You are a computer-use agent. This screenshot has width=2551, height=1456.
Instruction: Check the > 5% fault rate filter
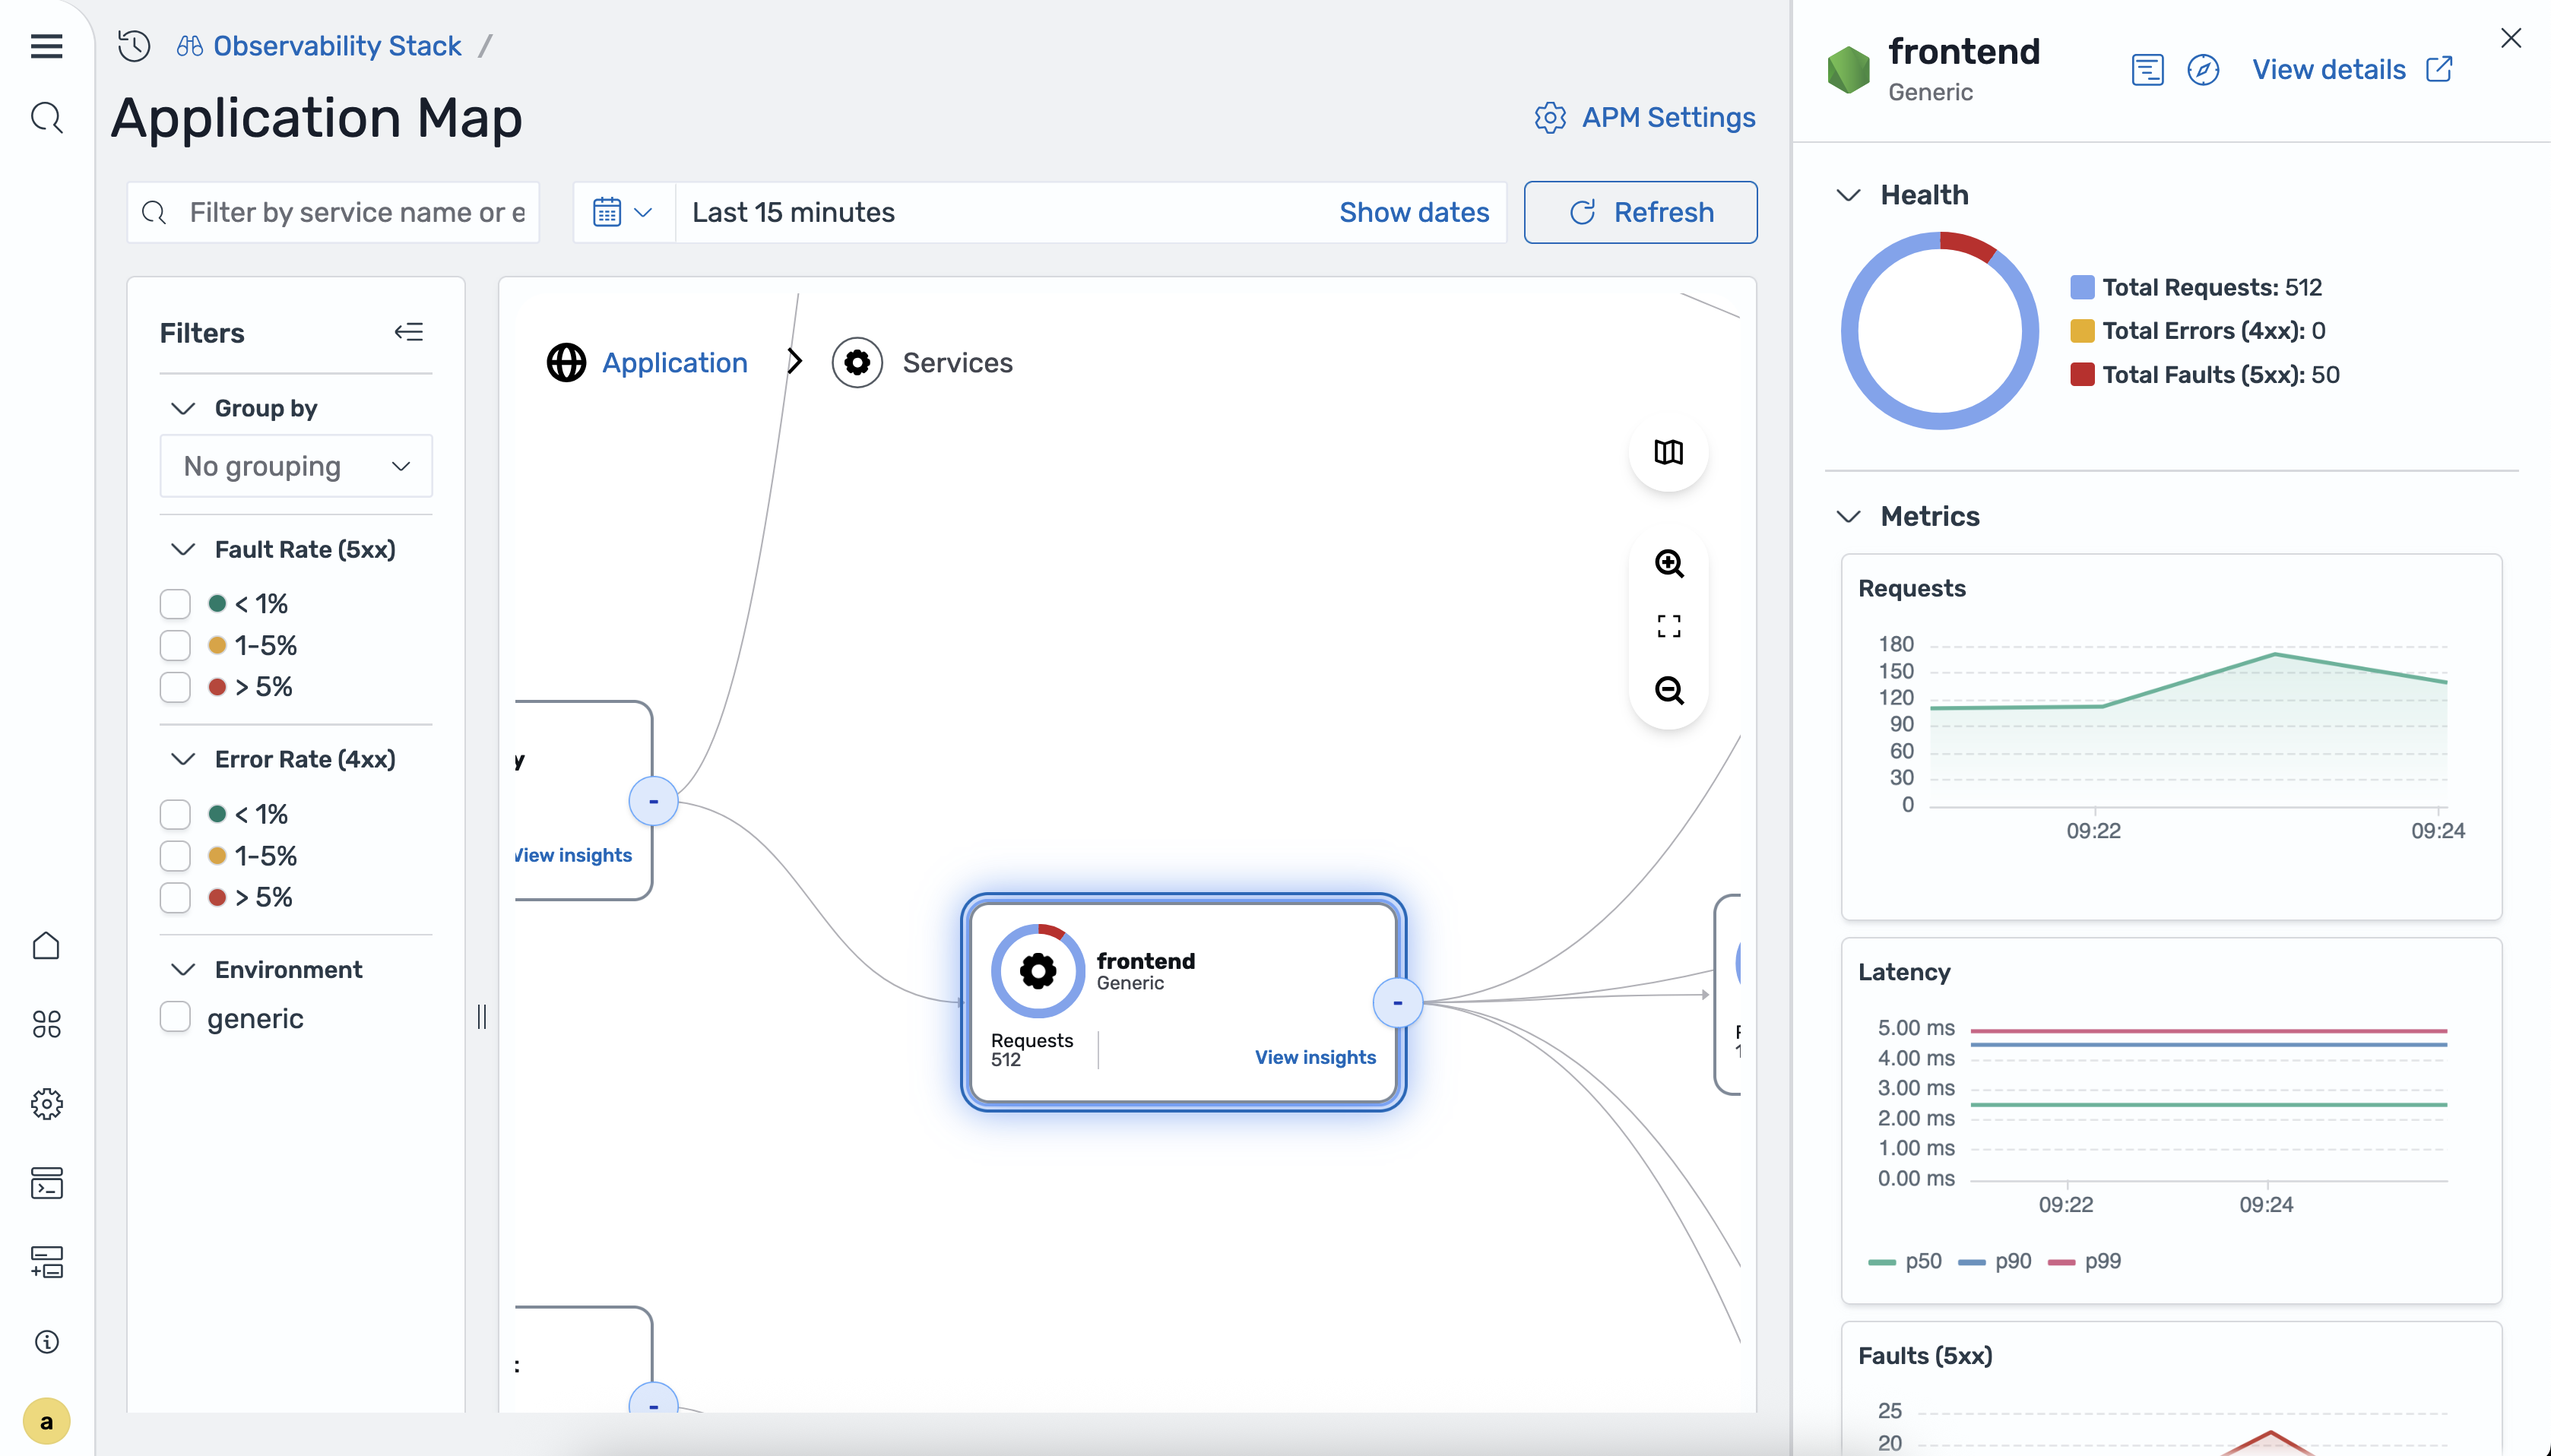click(176, 687)
